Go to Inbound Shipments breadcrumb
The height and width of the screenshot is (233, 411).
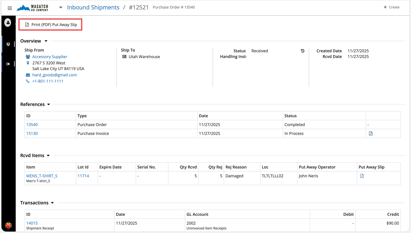93,7
